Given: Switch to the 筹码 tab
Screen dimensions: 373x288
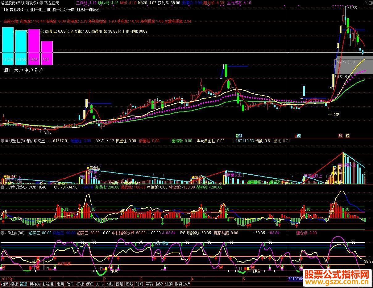Looking at the screenshot, I should click(x=149, y=284).
